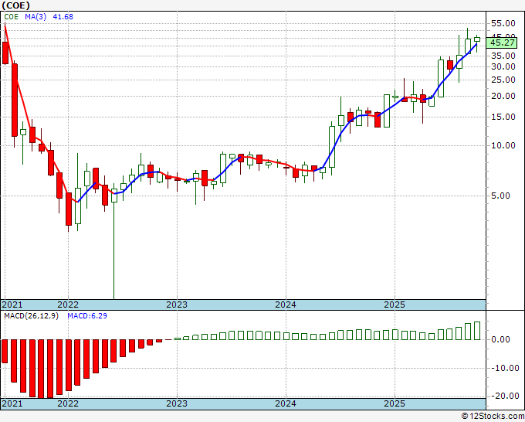Click the 25.00 price axis label
Image resolution: width=525 pixels, height=422 pixels.
coord(503,80)
